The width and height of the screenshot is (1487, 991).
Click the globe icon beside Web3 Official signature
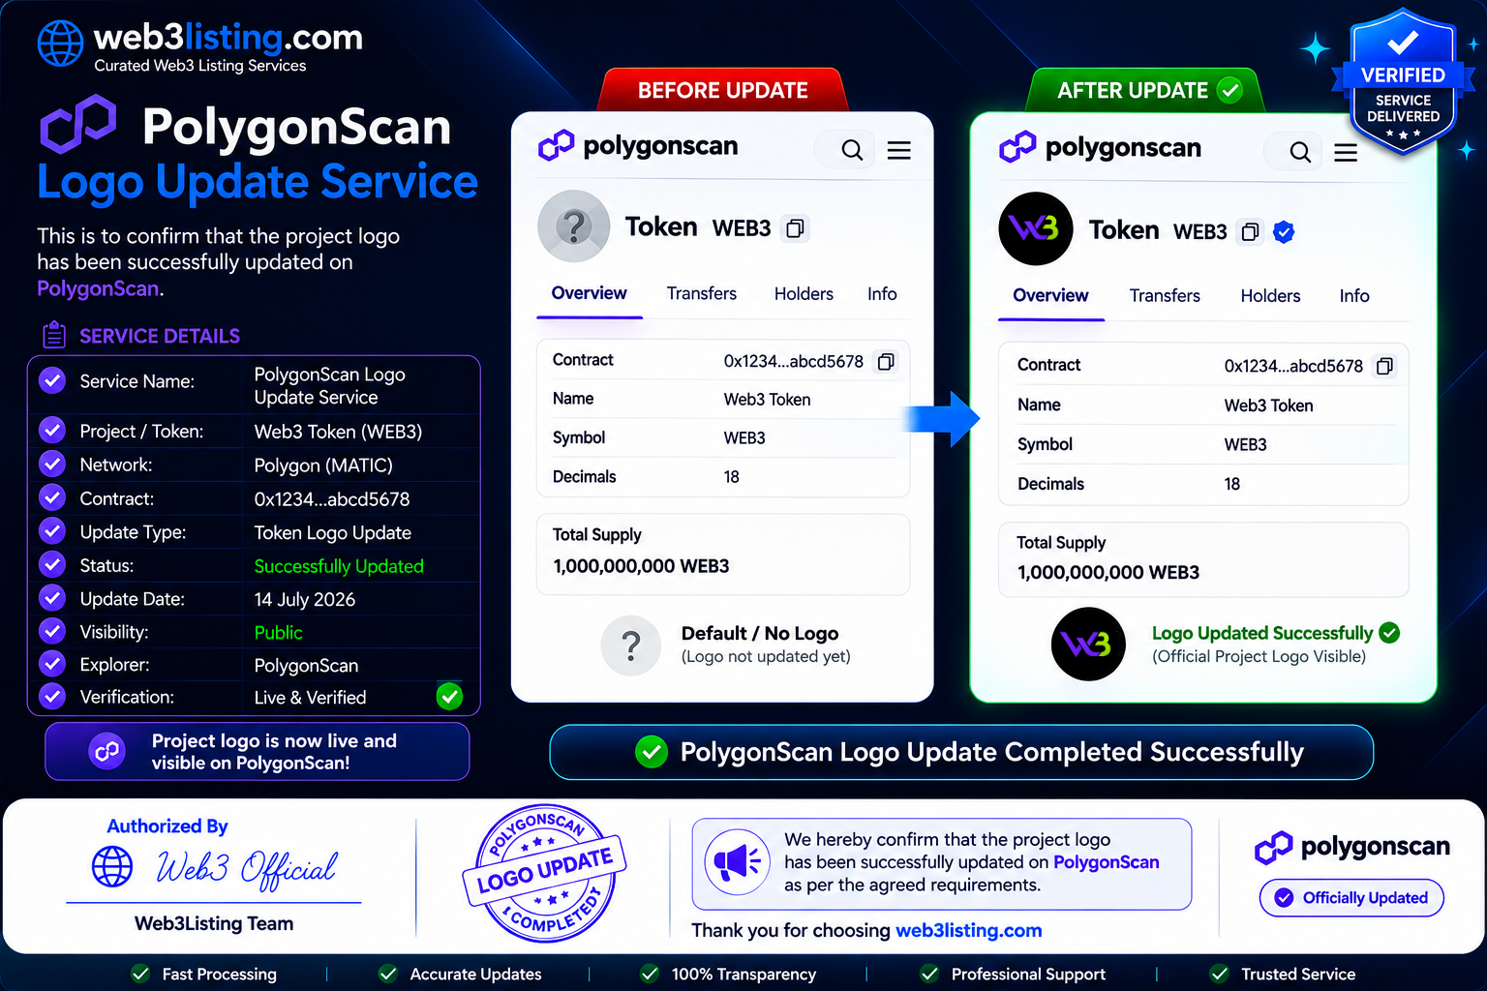point(112,866)
